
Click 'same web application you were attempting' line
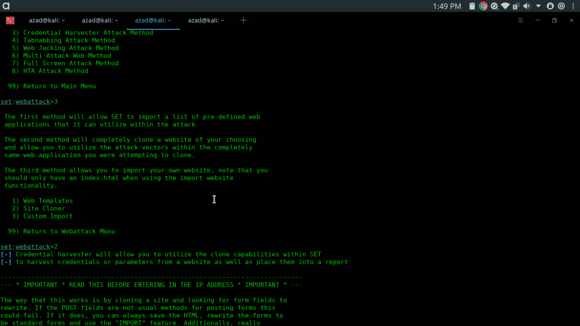click(x=100, y=155)
